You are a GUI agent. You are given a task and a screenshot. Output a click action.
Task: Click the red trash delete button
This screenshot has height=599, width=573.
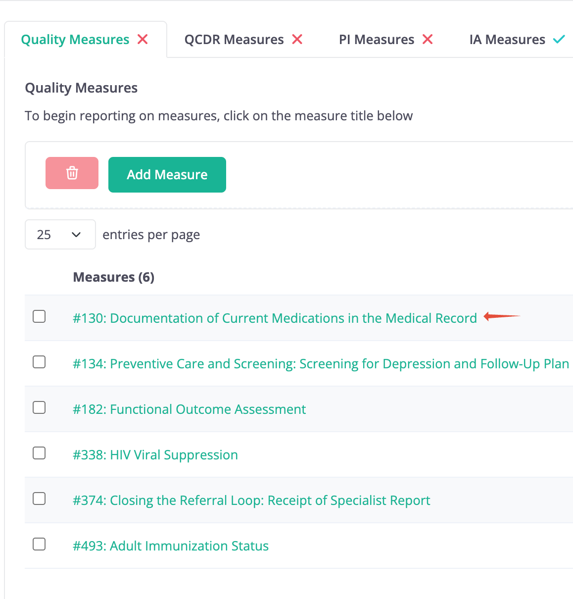(x=72, y=173)
